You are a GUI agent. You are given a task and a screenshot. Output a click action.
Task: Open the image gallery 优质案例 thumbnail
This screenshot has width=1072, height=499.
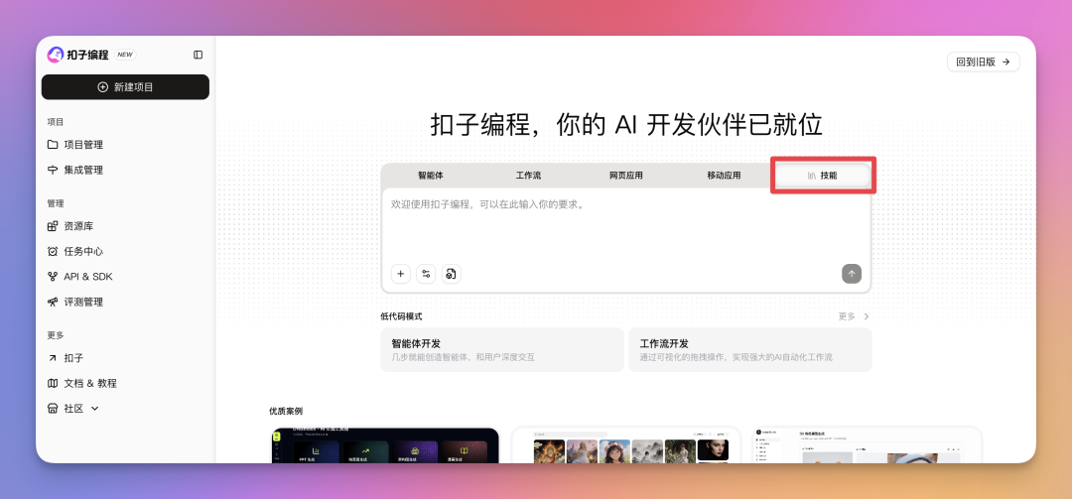626,445
